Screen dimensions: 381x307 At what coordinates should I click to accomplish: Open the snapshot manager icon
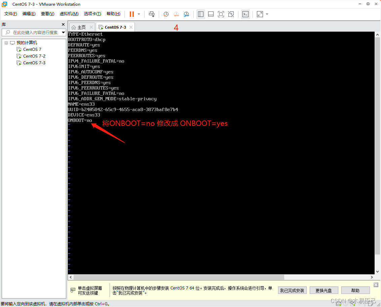[x=186, y=14]
